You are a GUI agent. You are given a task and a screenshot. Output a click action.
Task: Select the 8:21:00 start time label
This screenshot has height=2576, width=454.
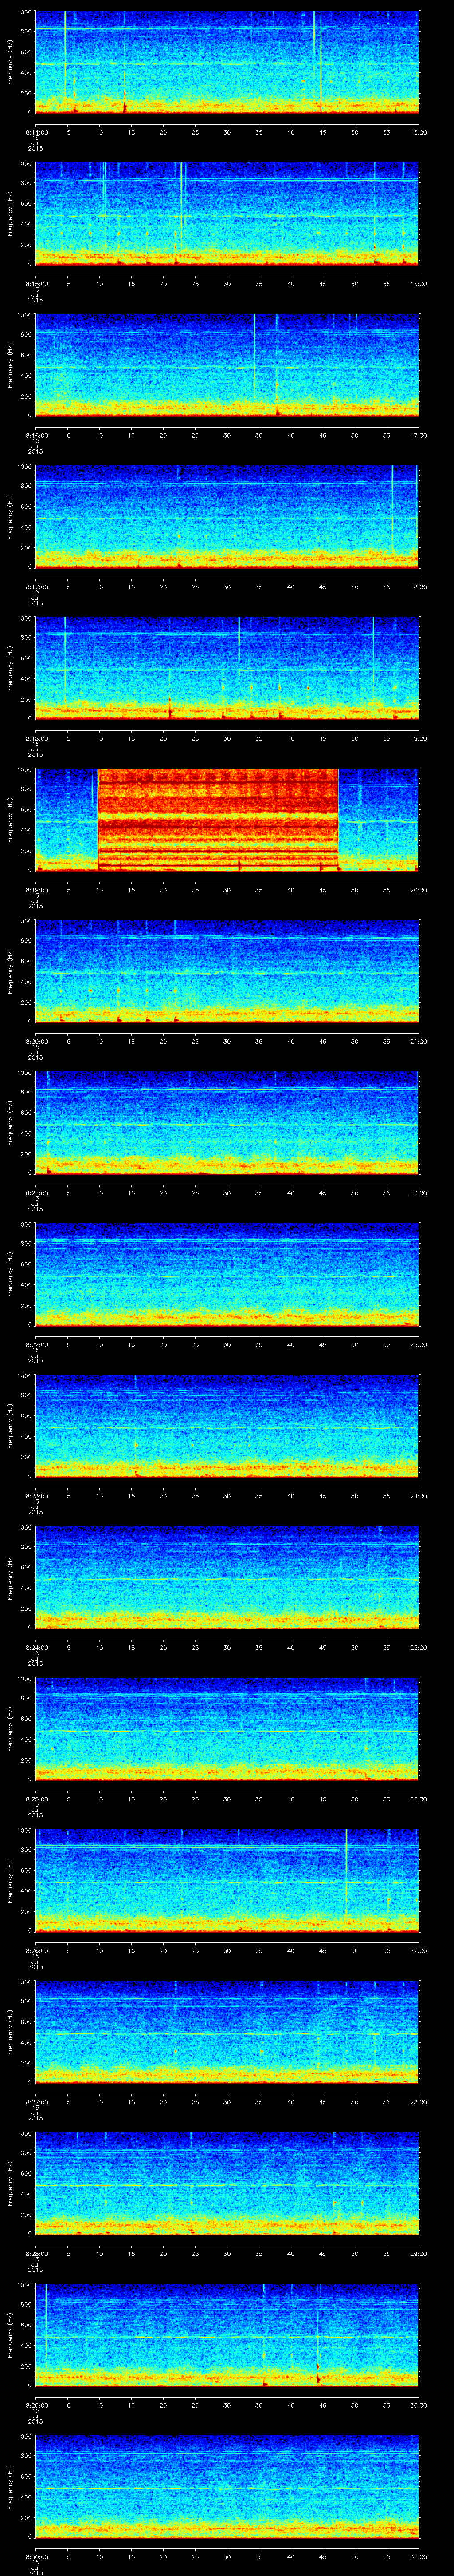[35, 1192]
